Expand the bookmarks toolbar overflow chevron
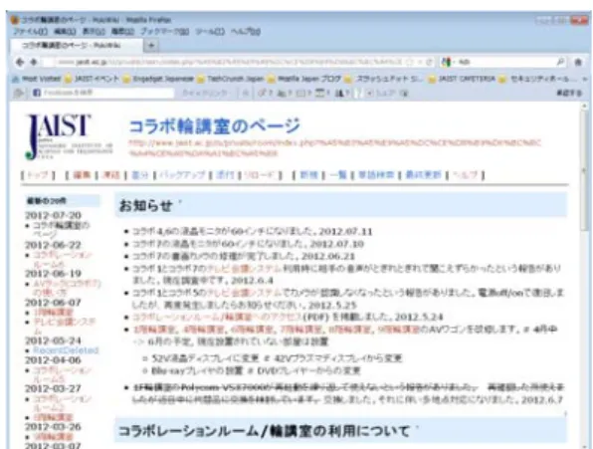 [585, 79]
